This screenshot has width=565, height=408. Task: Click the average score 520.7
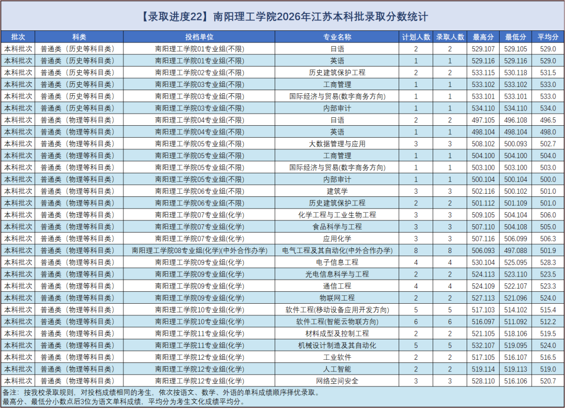[x=548, y=381]
